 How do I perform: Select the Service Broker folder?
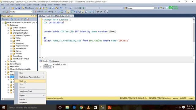21,48
